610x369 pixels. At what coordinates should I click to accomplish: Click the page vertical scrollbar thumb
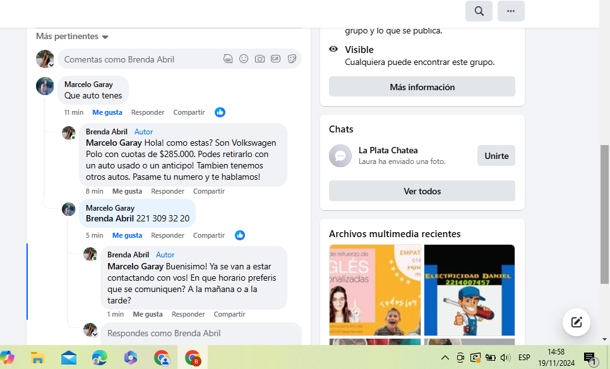point(604,214)
